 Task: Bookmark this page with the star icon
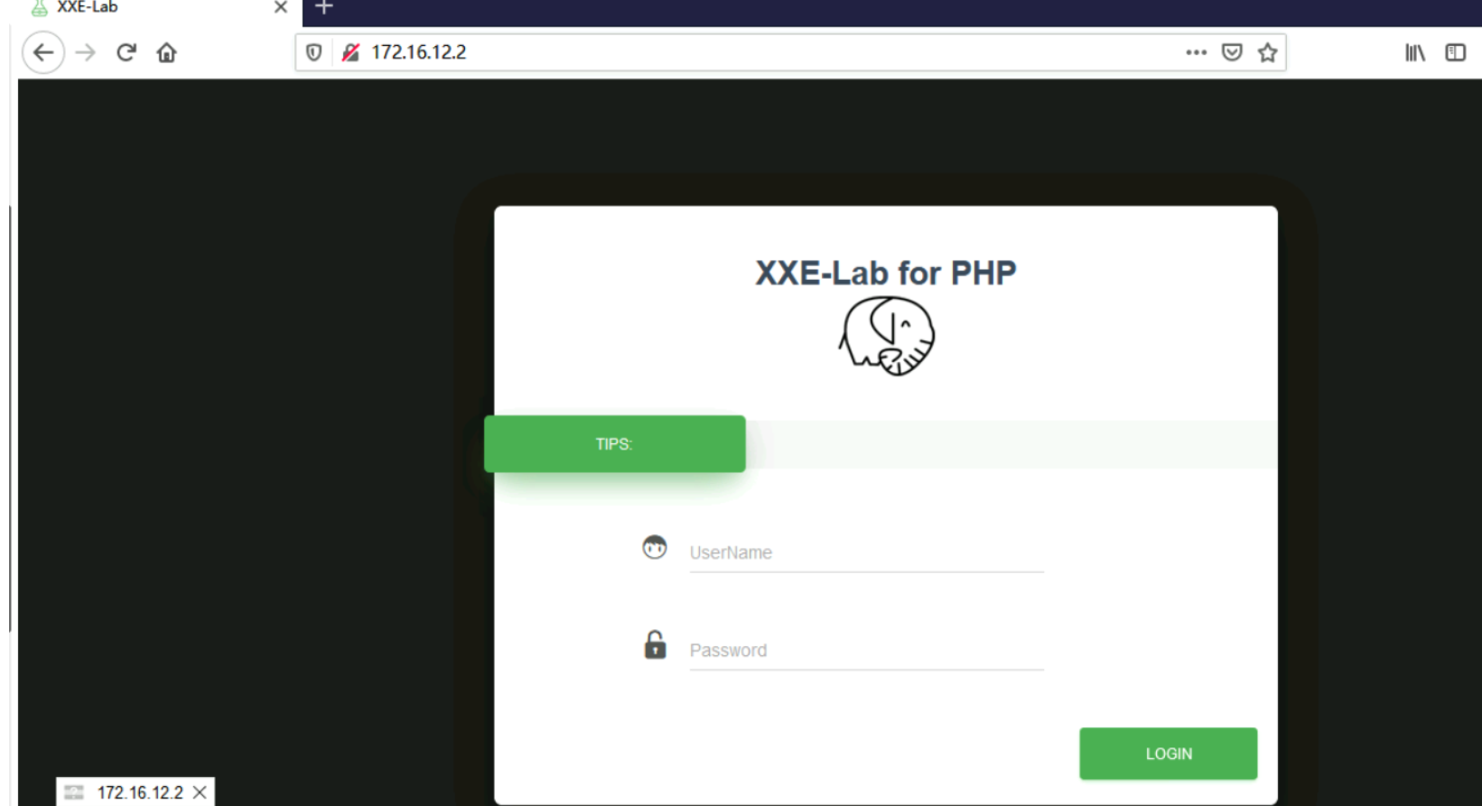pyautogui.click(x=1268, y=52)
